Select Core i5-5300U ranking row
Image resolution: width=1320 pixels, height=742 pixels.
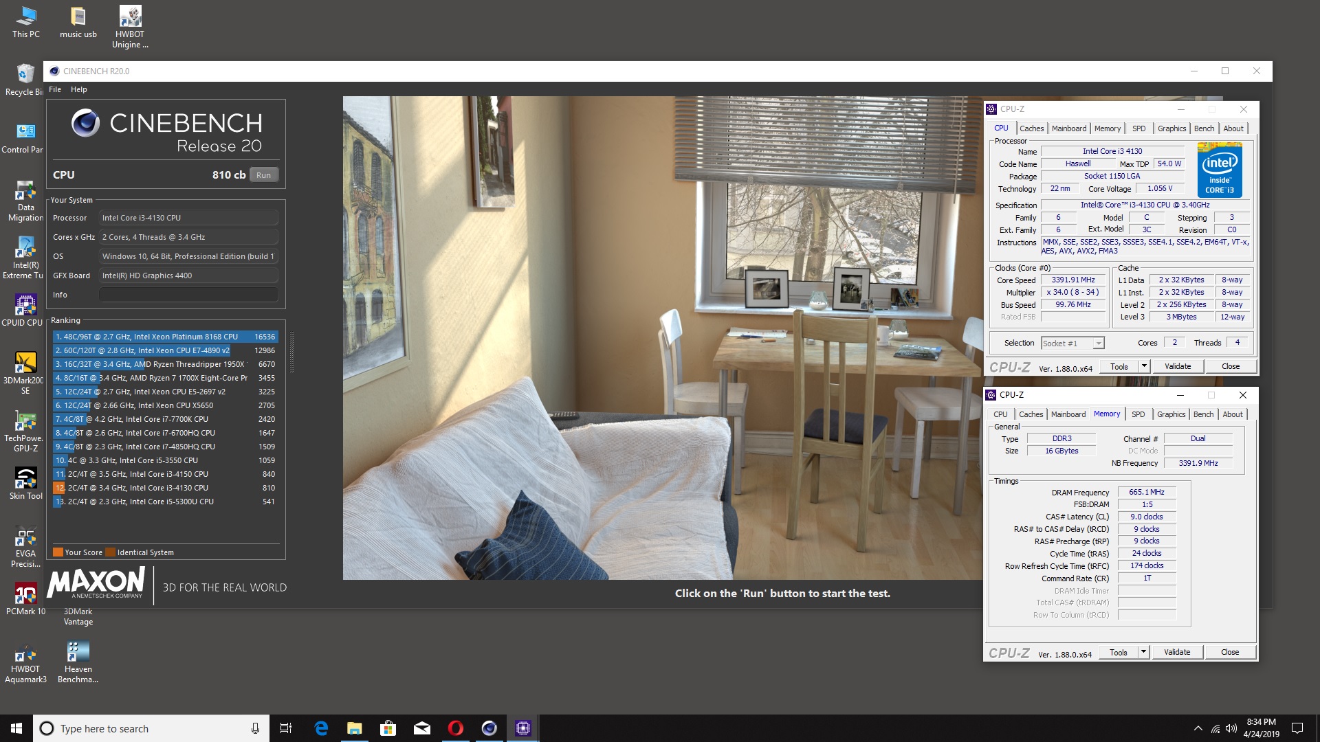(x=166, y=502)
